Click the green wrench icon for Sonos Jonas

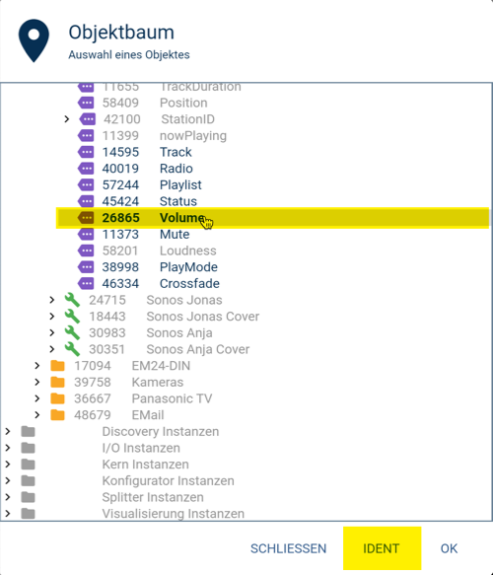click(72, 300)
